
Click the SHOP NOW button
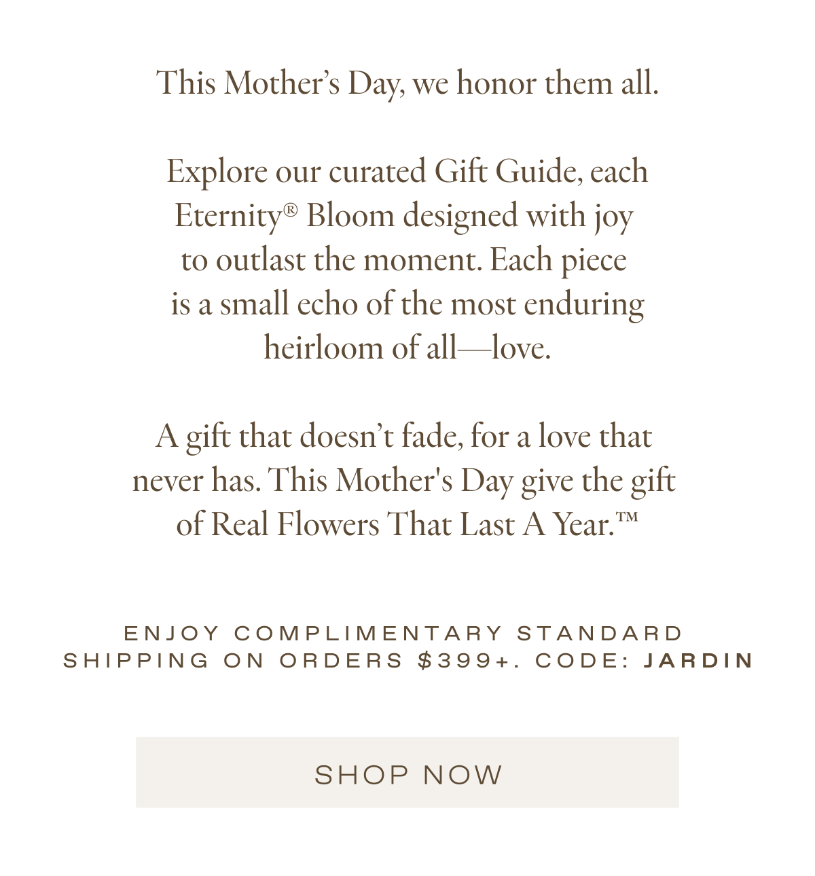pos(407,773)
